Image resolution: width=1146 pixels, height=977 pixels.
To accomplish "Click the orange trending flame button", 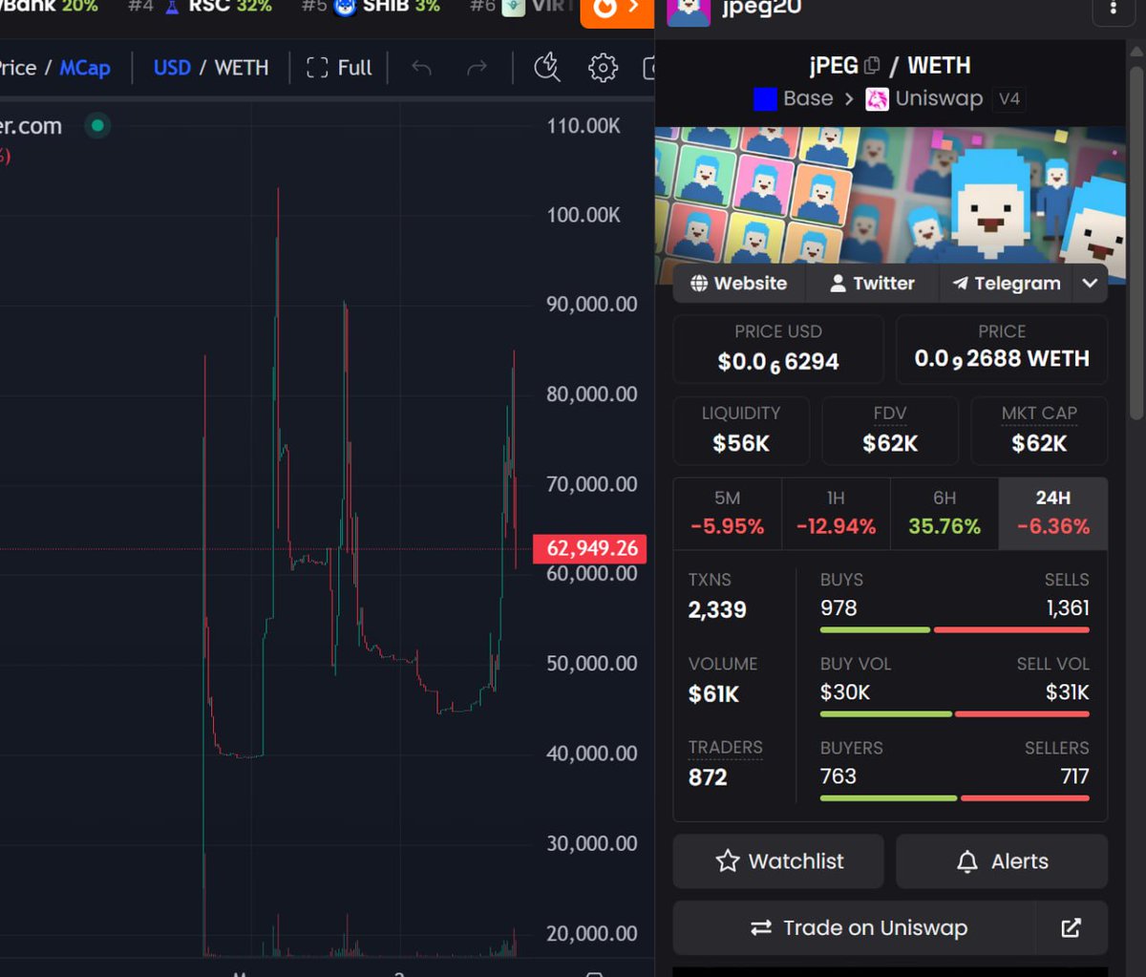I will pyautogui.click(x=617, y=11).
